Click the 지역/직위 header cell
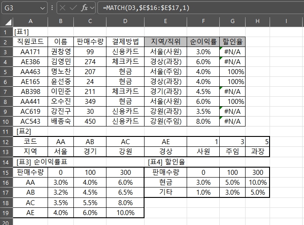This screenshot has height=225, width=304. tap(165, 42)
